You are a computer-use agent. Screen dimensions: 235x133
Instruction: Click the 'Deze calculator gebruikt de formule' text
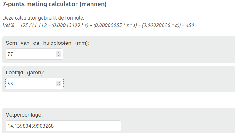pyautogui.click(x=43, y=18)
